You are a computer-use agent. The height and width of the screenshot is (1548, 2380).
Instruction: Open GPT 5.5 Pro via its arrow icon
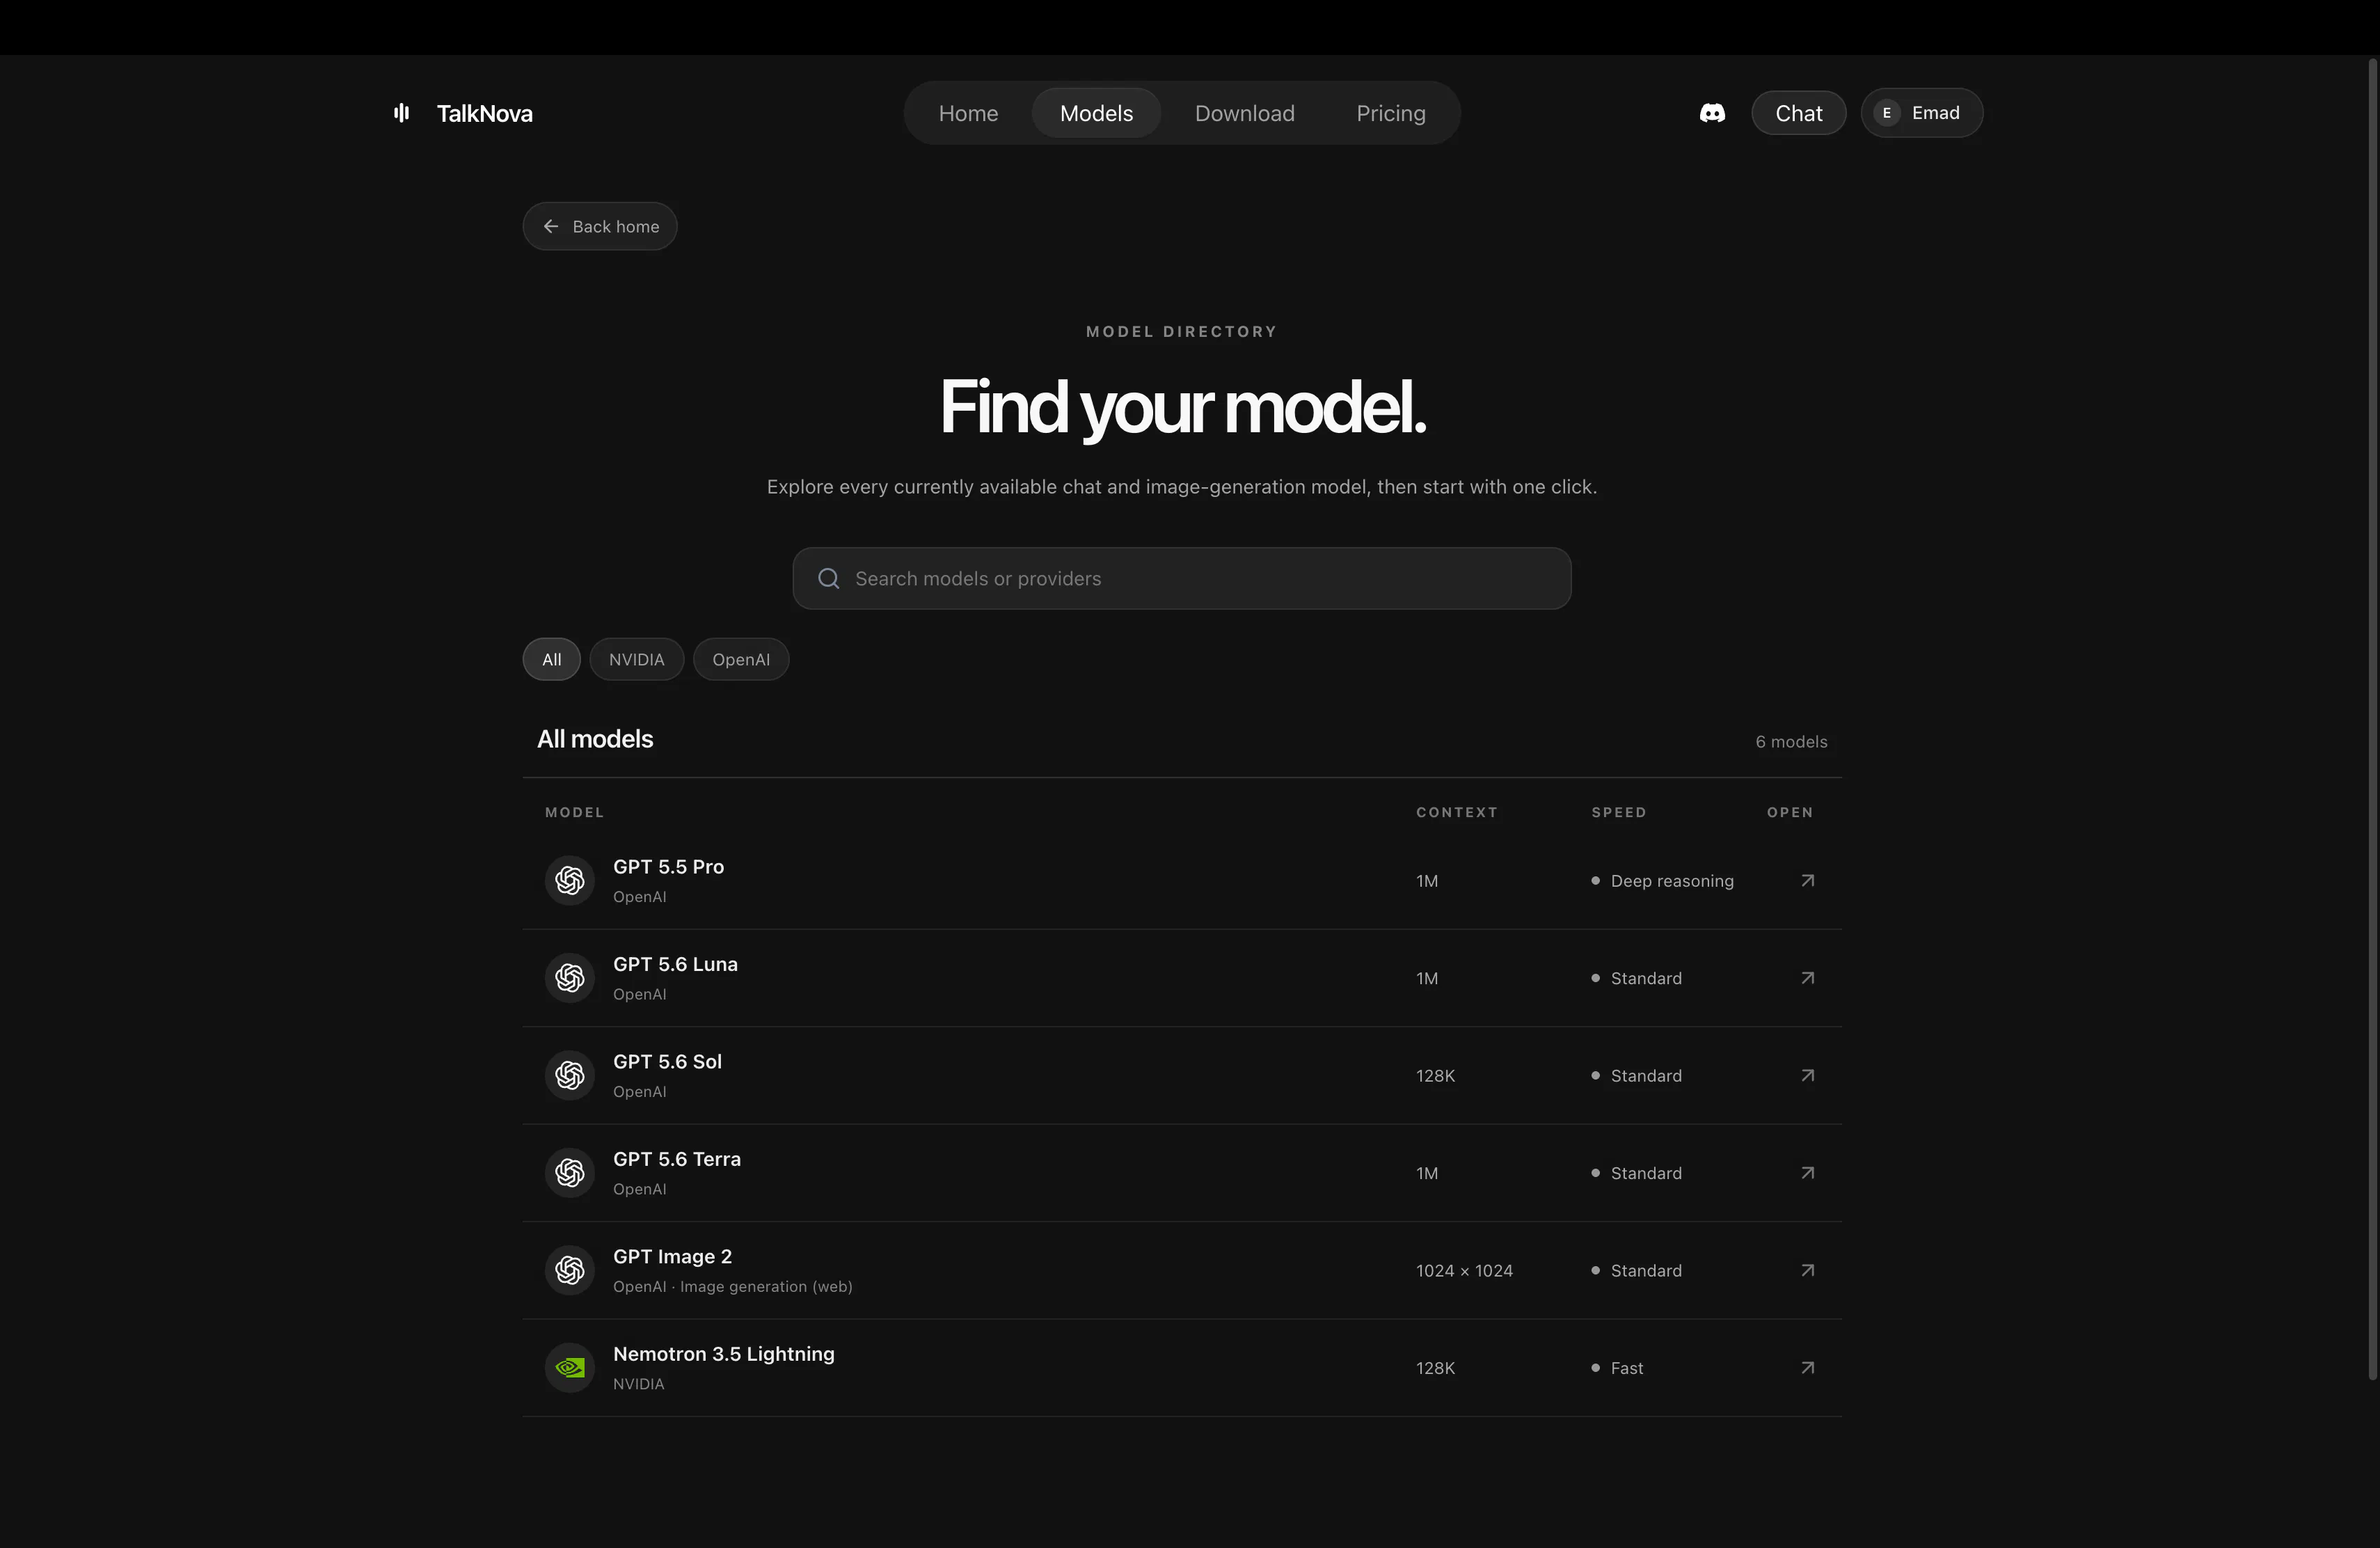[1807, 881]
